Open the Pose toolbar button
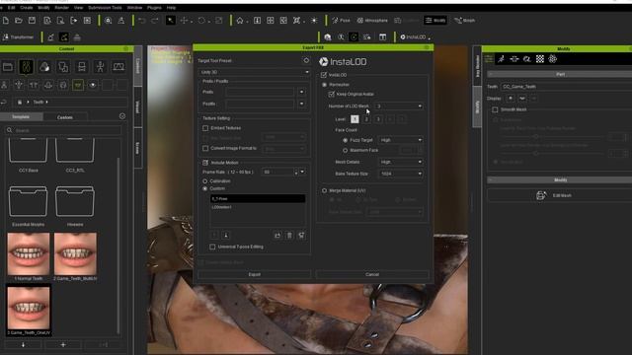 tap(341, 20)
